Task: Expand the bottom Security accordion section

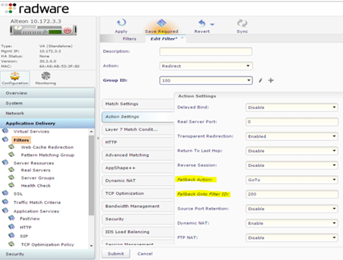Action: coord(47,254)
